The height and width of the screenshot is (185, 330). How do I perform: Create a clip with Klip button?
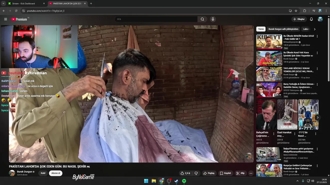(240, 173)
